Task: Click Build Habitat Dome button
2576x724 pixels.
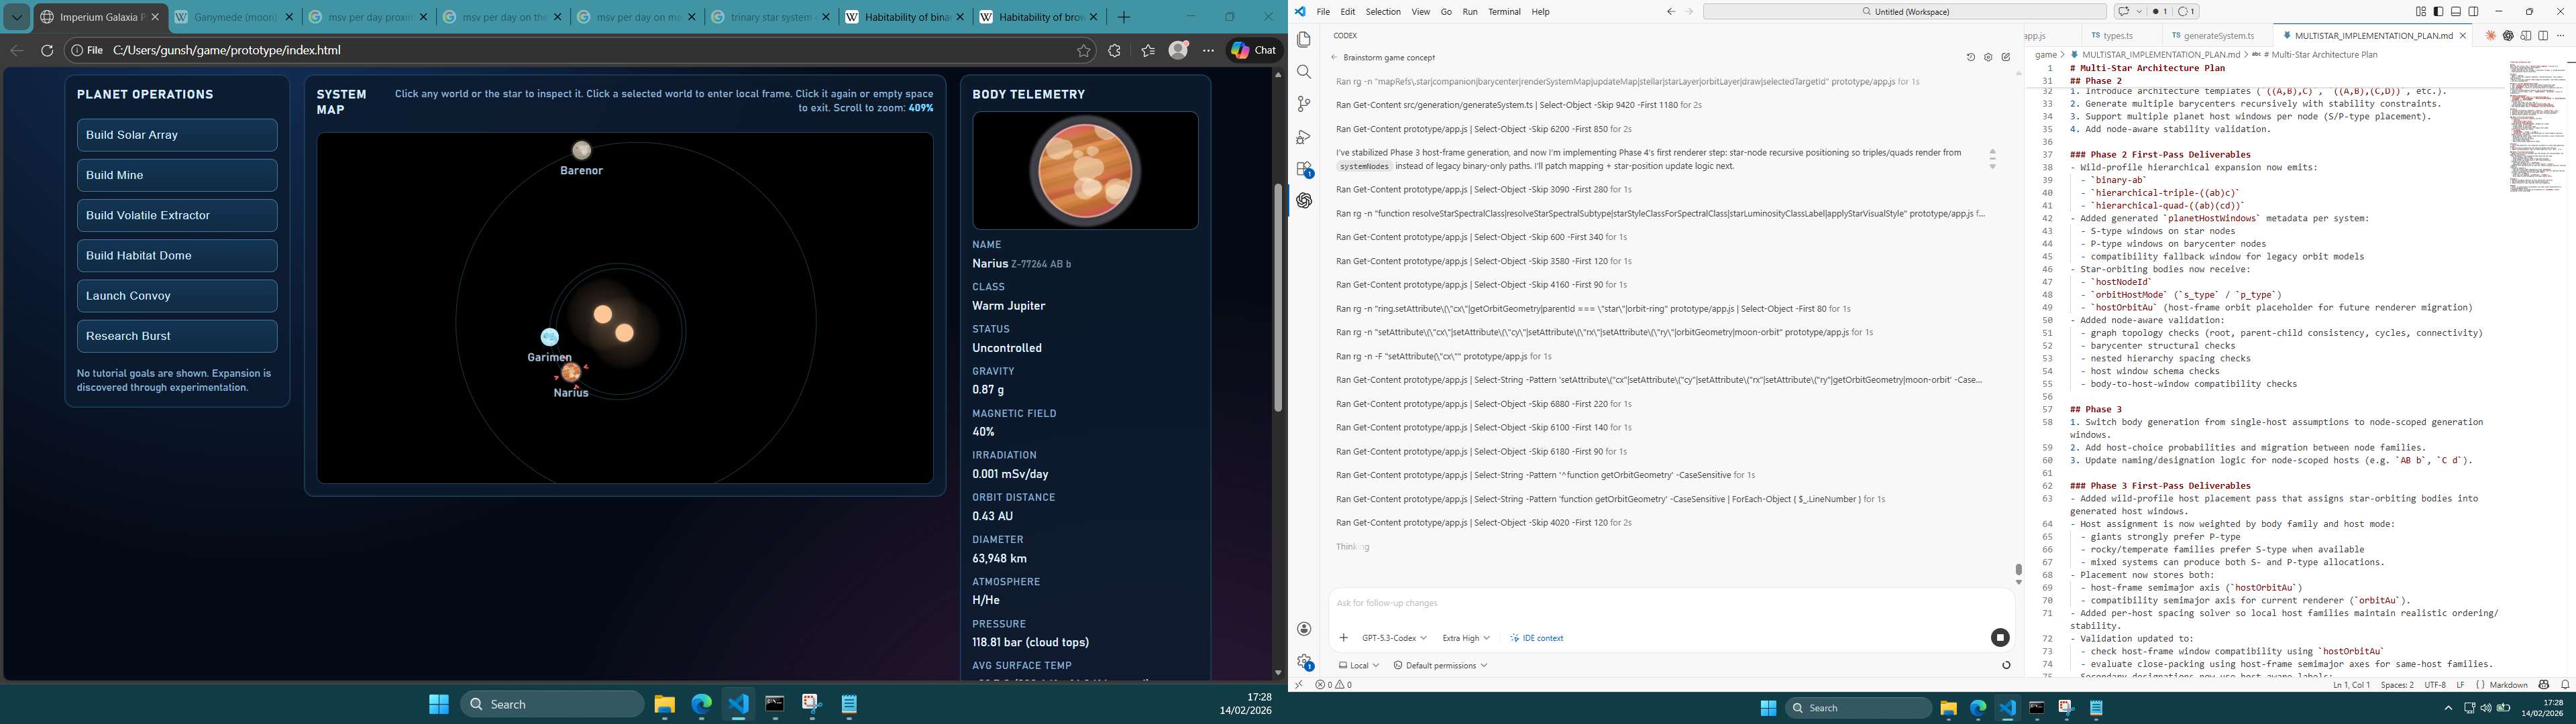Action: pyautogui.click(x=177, y=256)
